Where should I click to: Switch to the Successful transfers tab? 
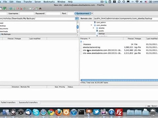[28, 102]
